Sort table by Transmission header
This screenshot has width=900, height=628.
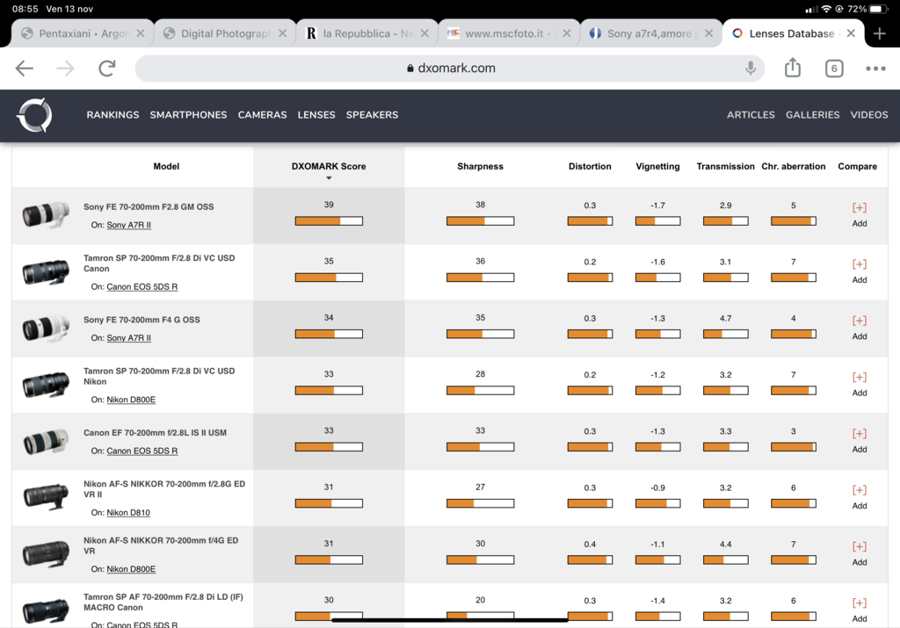(725, 166)
